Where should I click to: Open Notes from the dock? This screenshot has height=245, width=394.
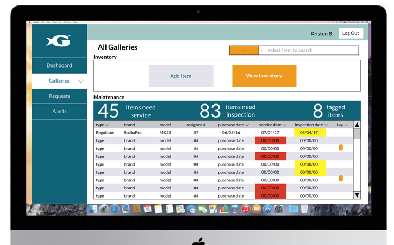click(158, 209)
